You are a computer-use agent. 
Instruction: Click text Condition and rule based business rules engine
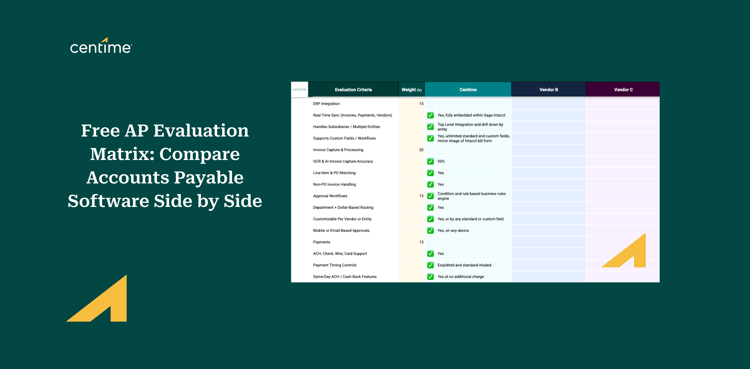[x=471, y=196]
